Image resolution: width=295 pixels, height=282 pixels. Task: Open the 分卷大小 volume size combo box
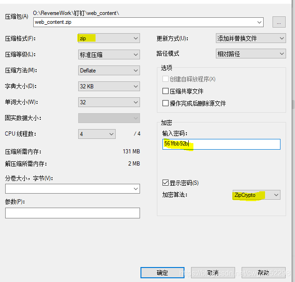(73, 188)
